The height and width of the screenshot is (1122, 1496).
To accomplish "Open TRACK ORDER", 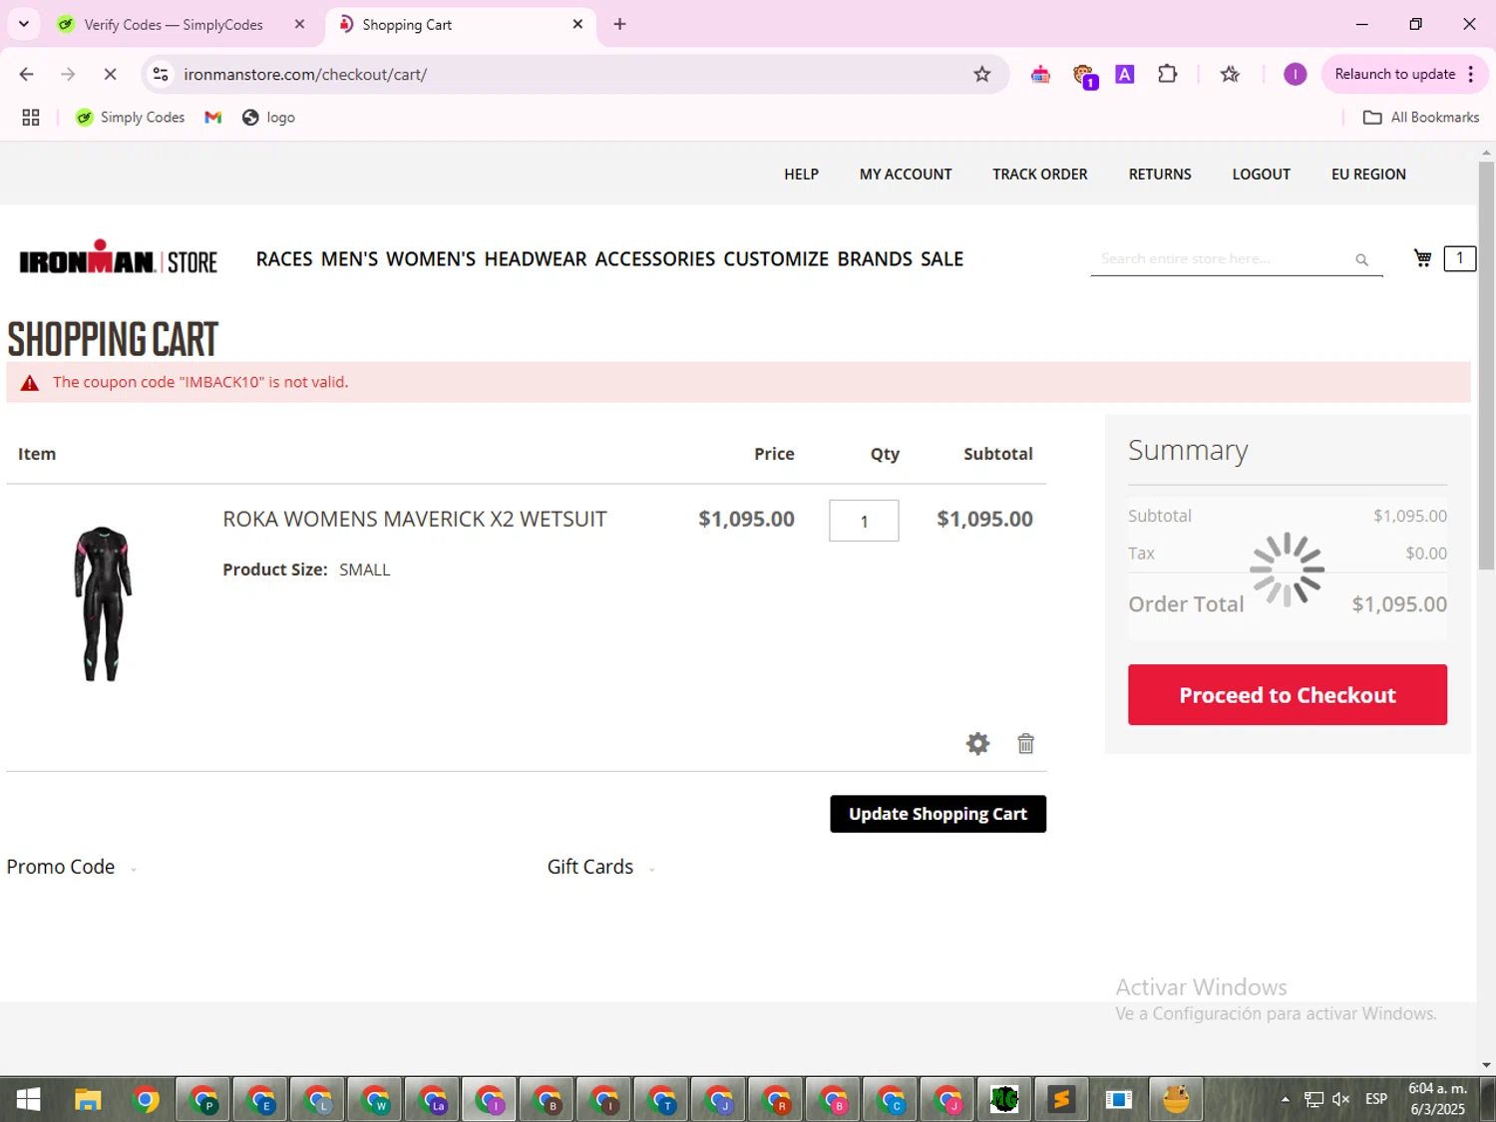I will (x=1040, y=174).
